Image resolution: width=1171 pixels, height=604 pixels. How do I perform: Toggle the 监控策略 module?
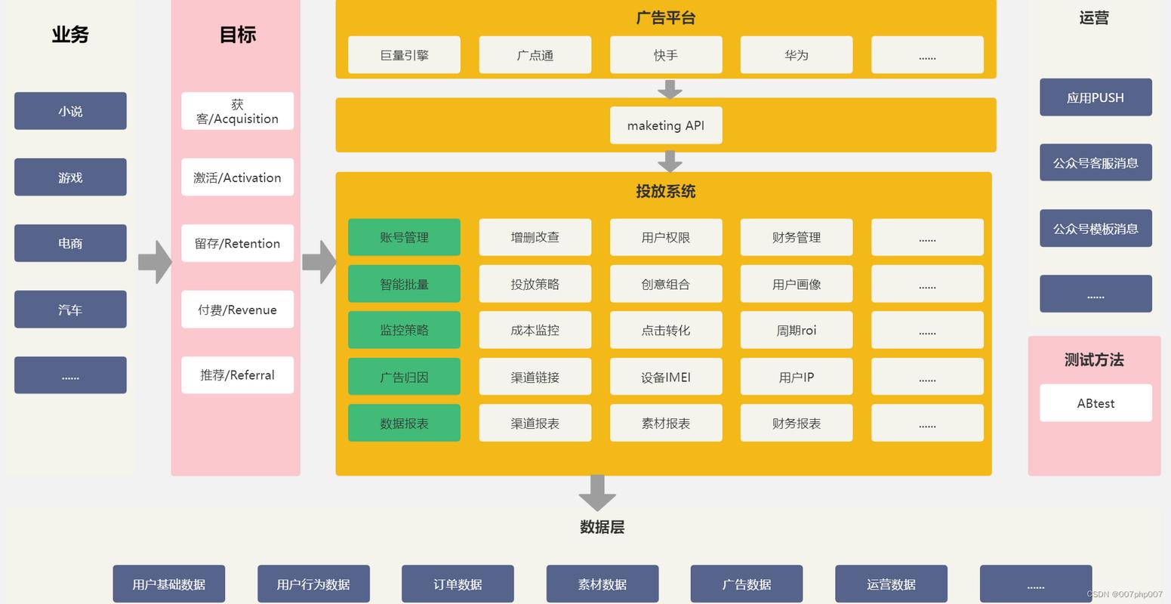pyautogui.click(x=404, y=330)
